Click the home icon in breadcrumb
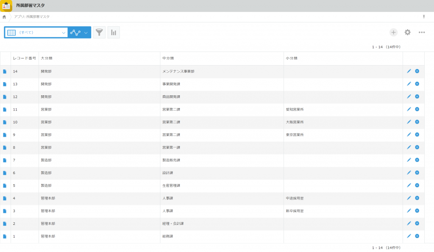434x252 pixels. [x=4, y=17]
